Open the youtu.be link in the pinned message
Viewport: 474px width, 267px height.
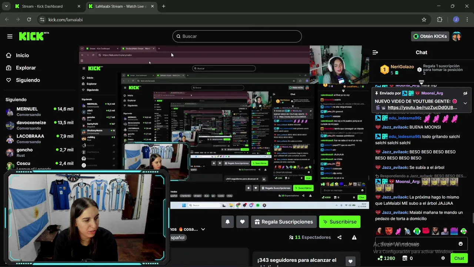[x=422, y=108]
